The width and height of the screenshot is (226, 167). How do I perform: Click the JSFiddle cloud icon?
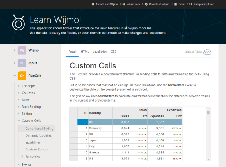(207, 52)
